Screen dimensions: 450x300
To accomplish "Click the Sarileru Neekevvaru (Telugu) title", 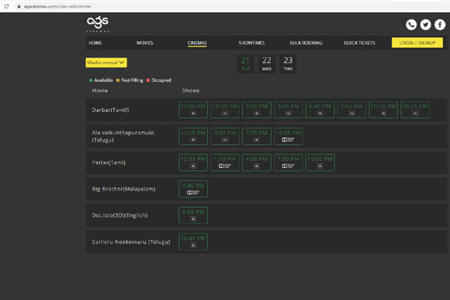I will point(130,242).
